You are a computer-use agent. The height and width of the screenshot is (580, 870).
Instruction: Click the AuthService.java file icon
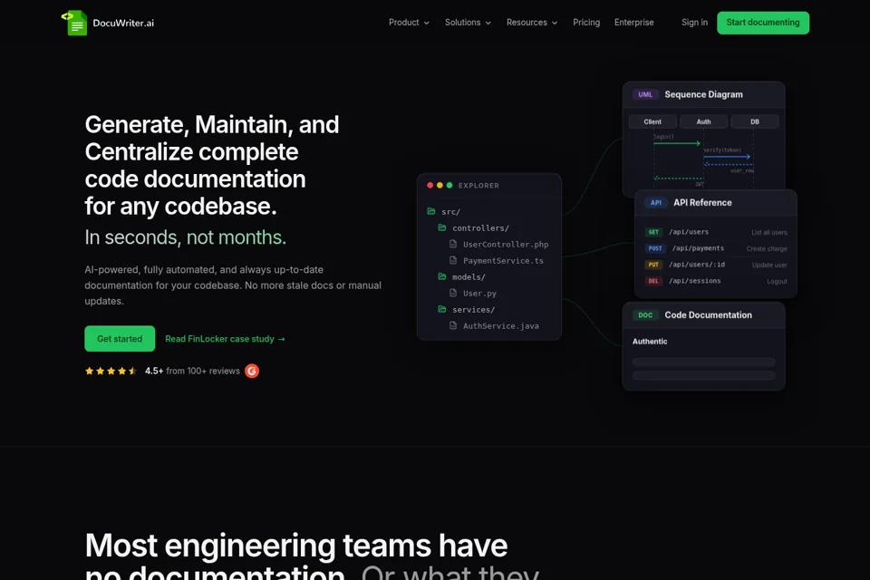453,326
